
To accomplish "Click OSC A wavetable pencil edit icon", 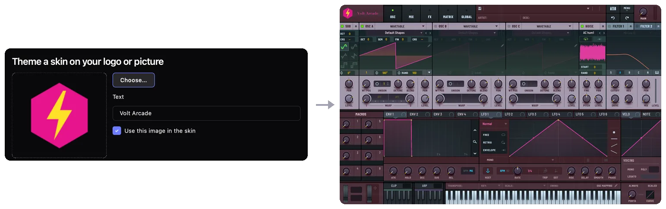I will point(429,45).
